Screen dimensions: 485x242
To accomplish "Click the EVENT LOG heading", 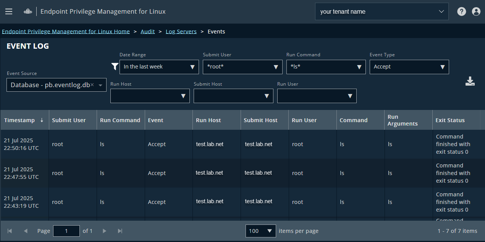I will (28, 46).
